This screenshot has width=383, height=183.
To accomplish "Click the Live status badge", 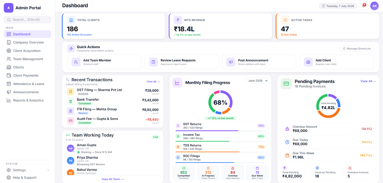I will click(x=156, y=137).
